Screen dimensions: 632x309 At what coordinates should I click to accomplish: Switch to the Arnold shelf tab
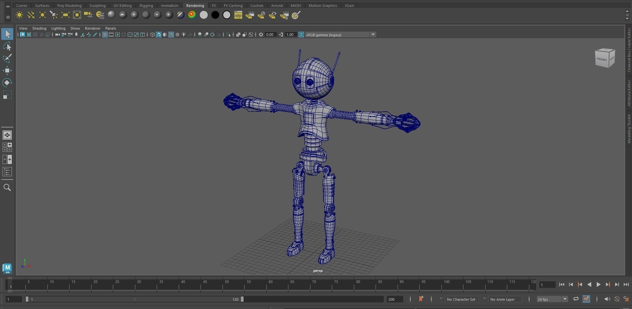(277, 6)
